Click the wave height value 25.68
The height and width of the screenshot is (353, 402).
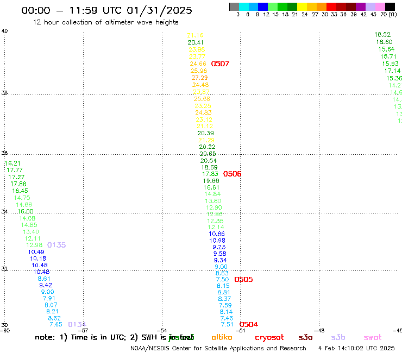click(x=202, y=99)
